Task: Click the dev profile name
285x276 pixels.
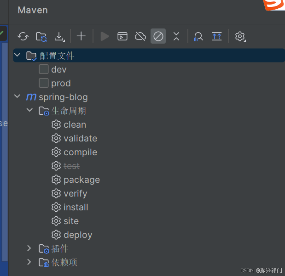Action: tap(59, 70)
